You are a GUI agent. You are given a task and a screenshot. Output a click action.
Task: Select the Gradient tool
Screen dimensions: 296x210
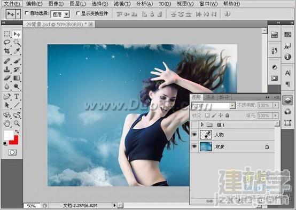pos(17,78)
